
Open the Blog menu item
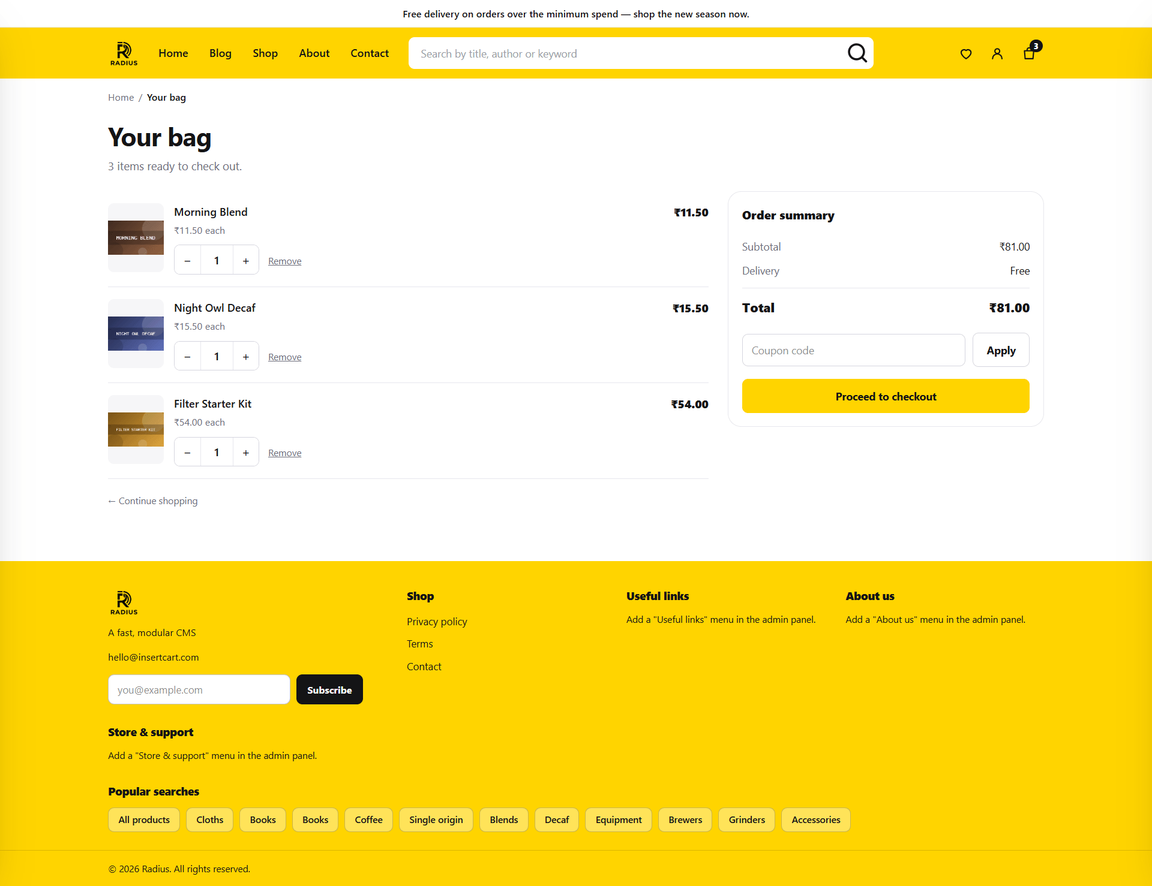click(x=220, y=53)
